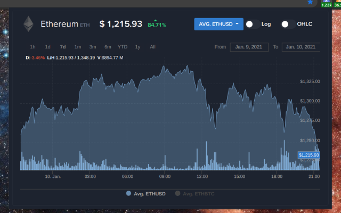Click the $1,300.00 axis label
The height and width of the screenshot is (213, 341).
[x=310, y=101]
